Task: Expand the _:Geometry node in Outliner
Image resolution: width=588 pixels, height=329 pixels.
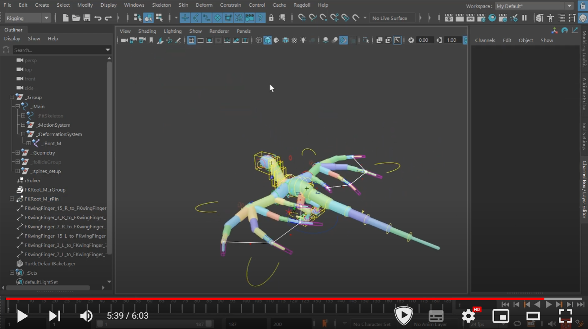Action: [x=18, y=153]
